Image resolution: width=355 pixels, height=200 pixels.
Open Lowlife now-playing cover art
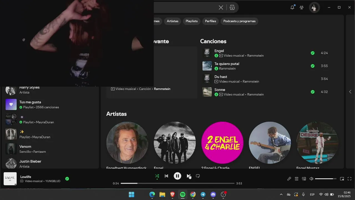point(10,179)
